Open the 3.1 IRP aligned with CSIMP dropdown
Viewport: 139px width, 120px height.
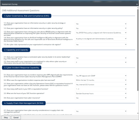(x=101, y=76)
